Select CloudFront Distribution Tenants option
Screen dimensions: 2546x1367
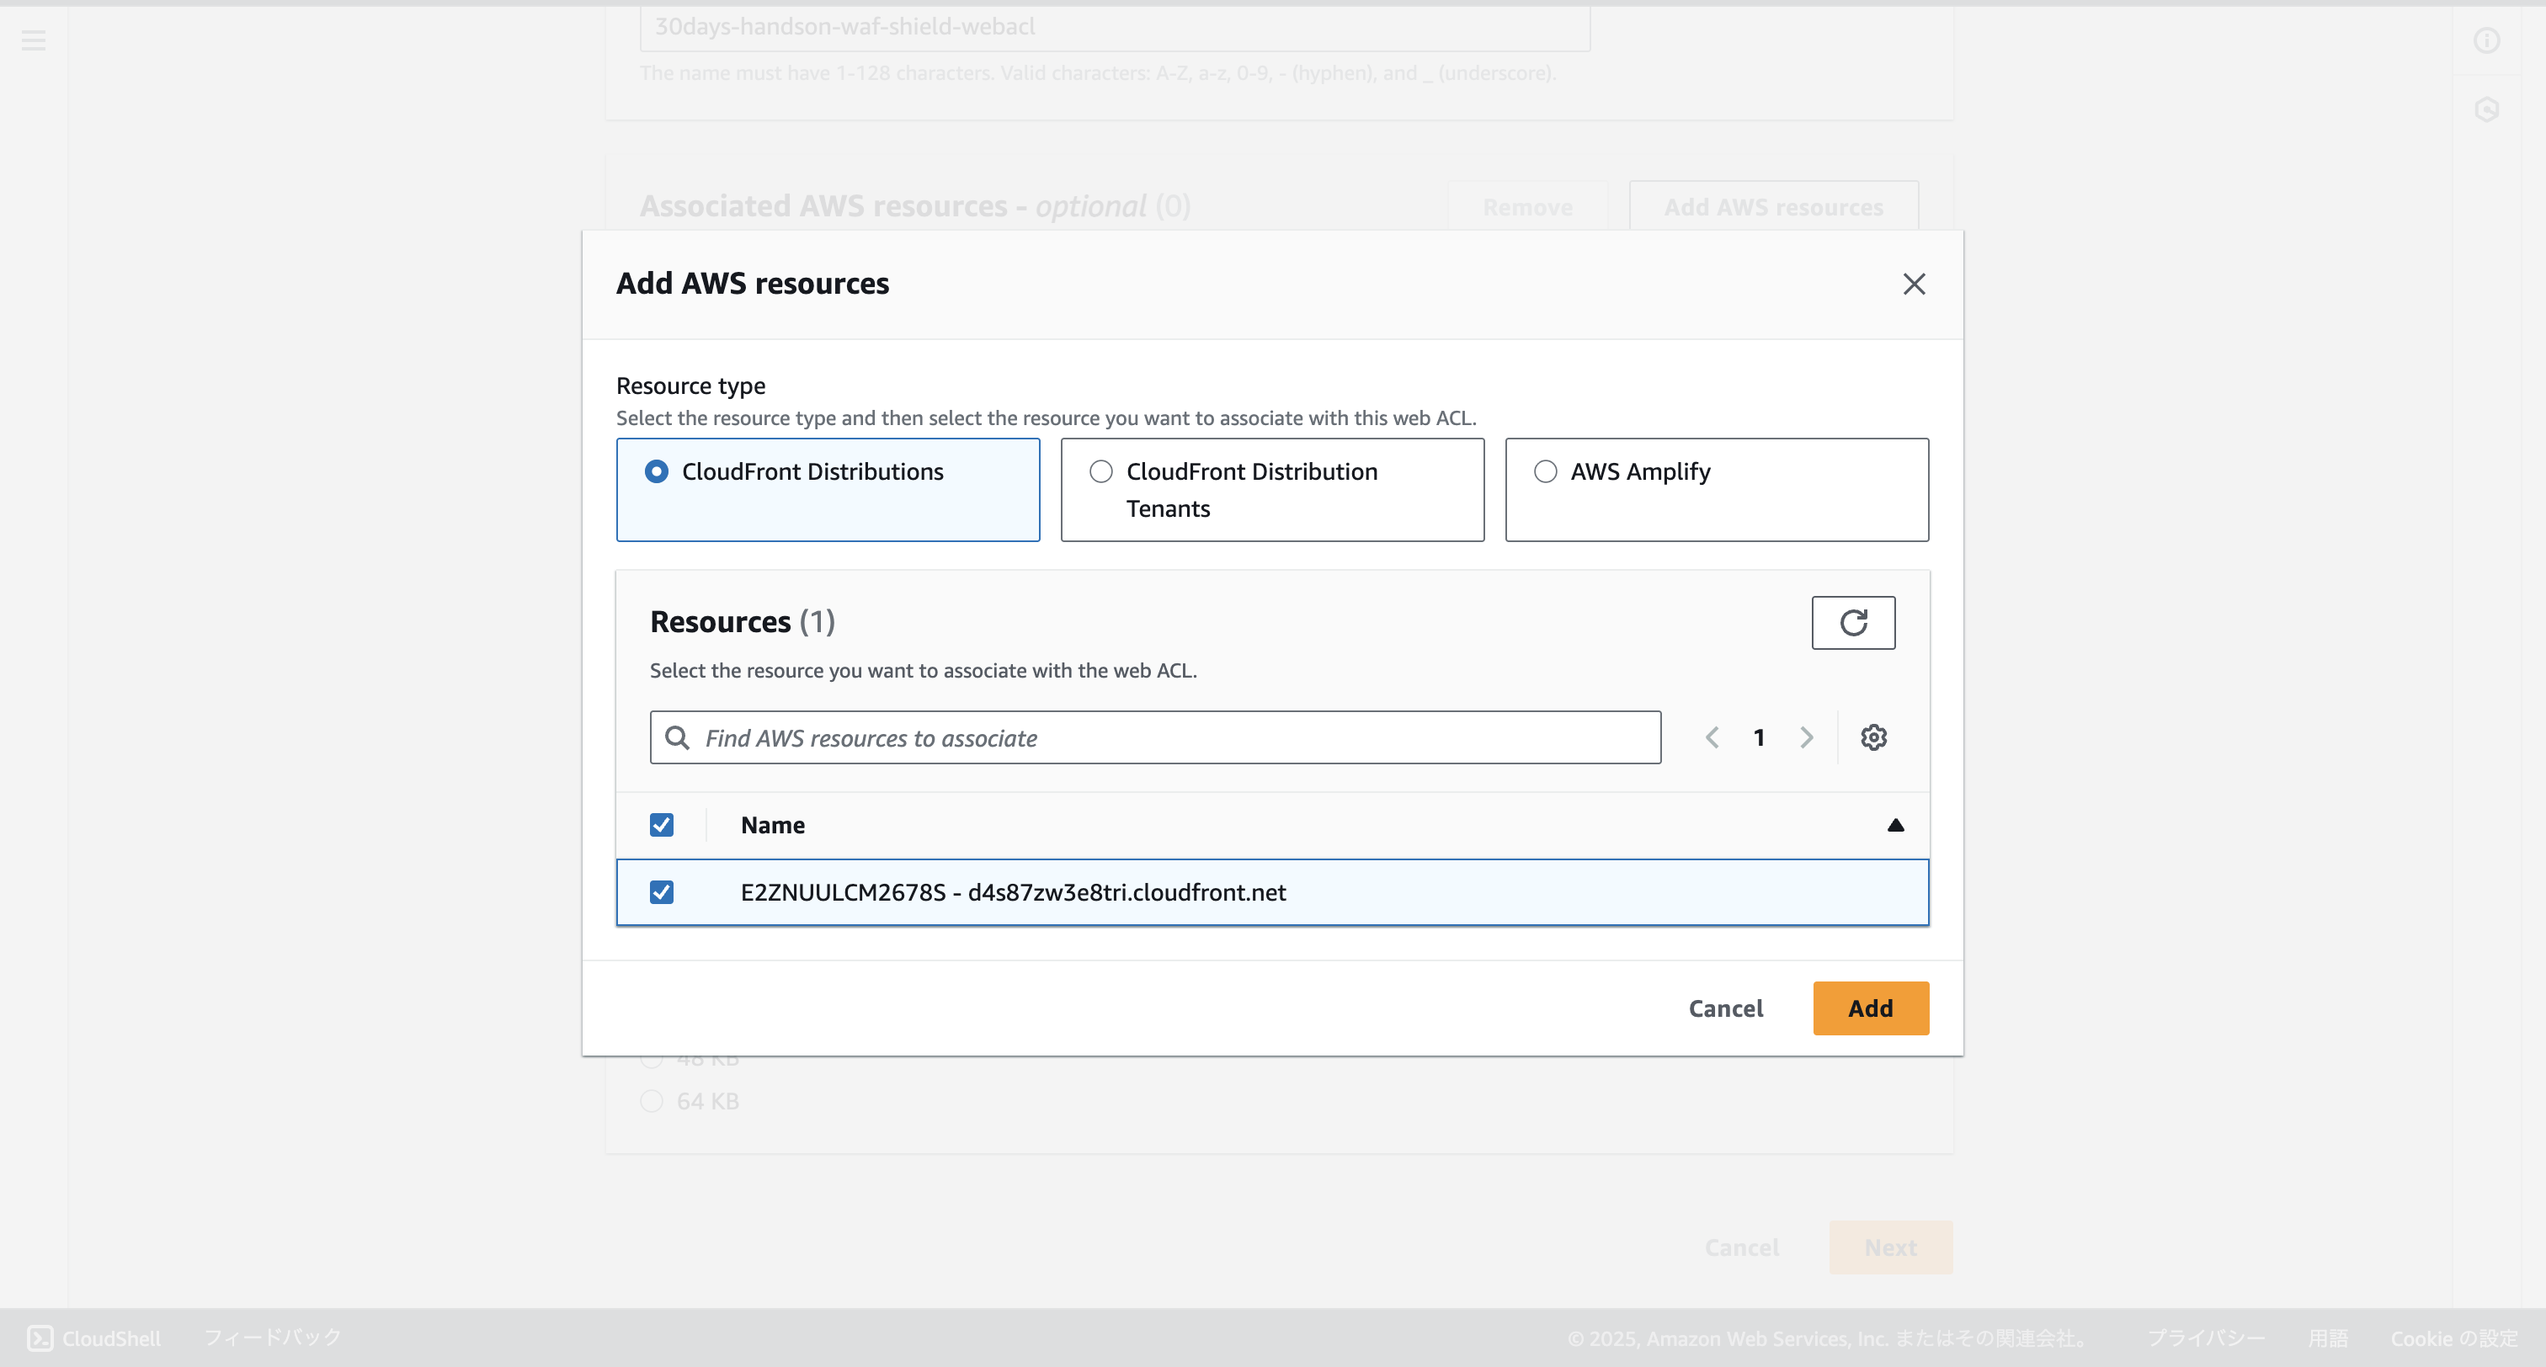pos(1101,471)
